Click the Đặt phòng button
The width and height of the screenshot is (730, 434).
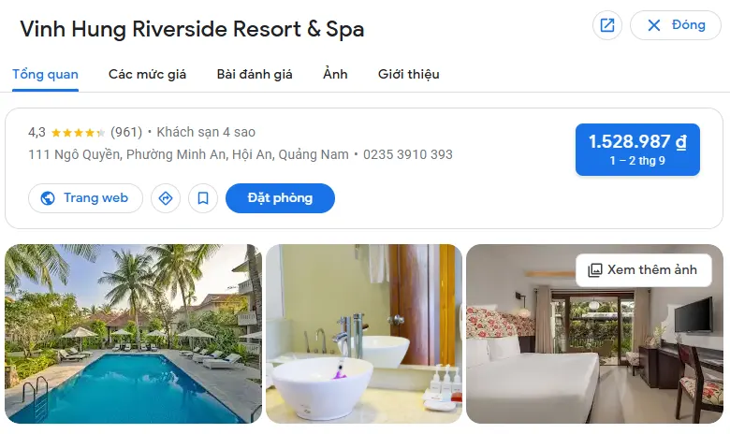280,198
